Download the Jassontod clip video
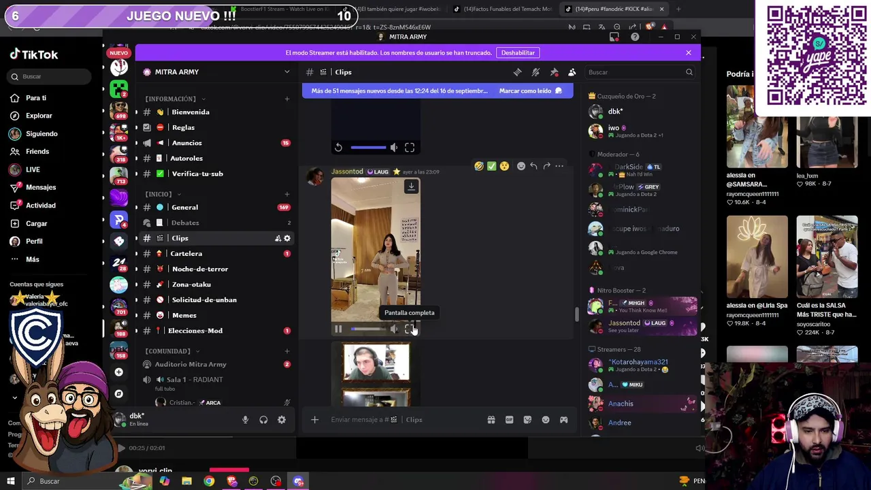 411,186
